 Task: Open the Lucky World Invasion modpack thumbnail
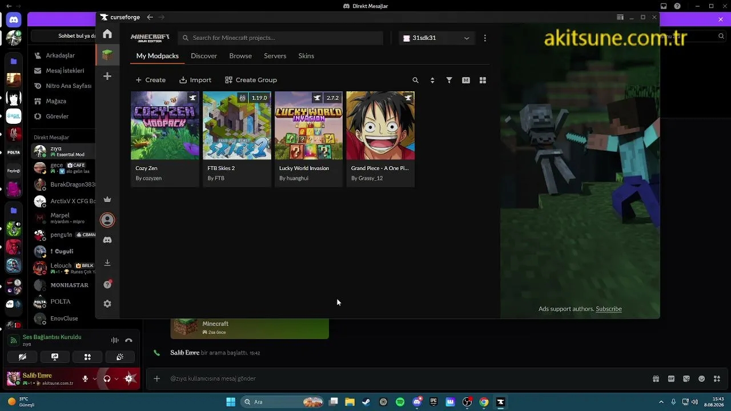[309, 126]
